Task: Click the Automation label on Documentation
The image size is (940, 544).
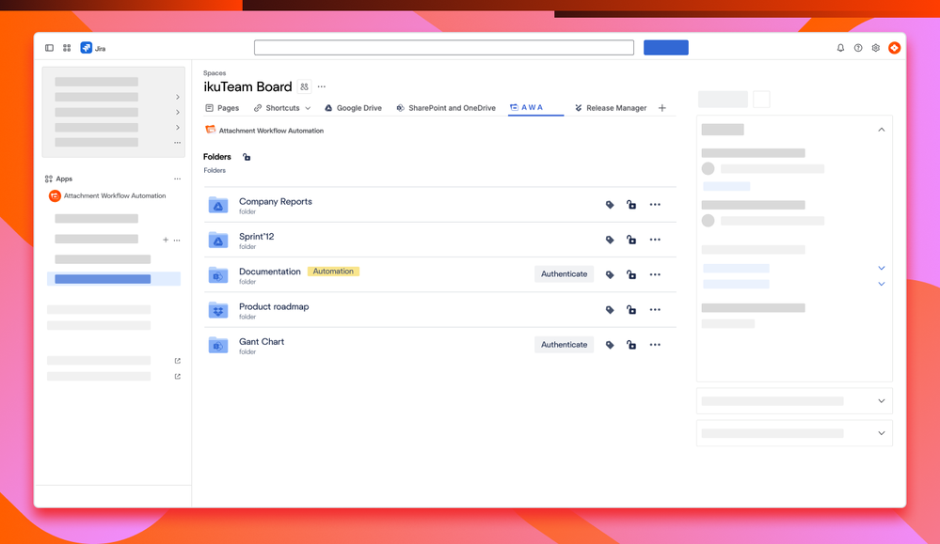Action: tap(333, 272)
